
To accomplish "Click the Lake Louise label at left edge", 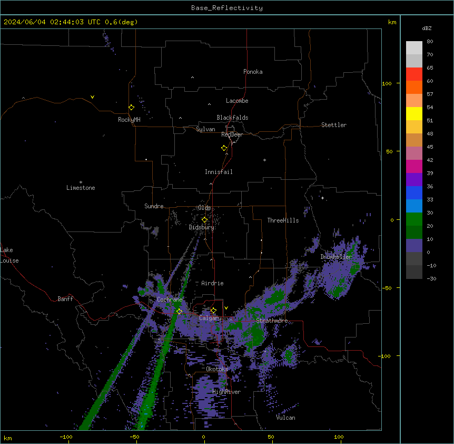I will (9, 255).
